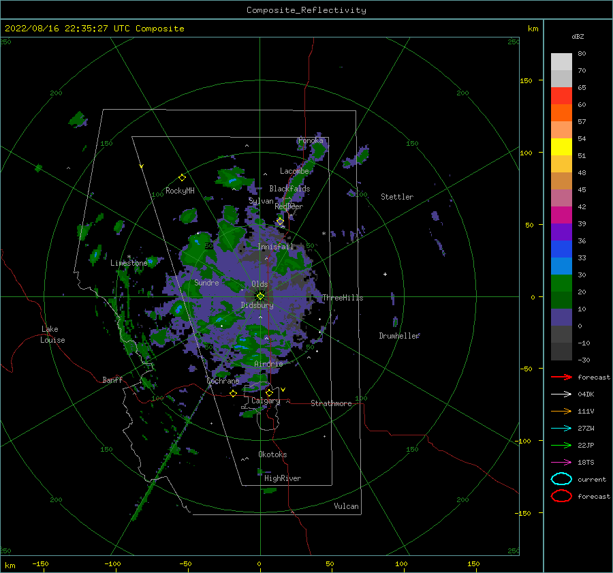Select the blue 36 dBZ legend swatch
The width and height of the screenshot is (613, 573).
pyautogui.click(x=561, y=249)
